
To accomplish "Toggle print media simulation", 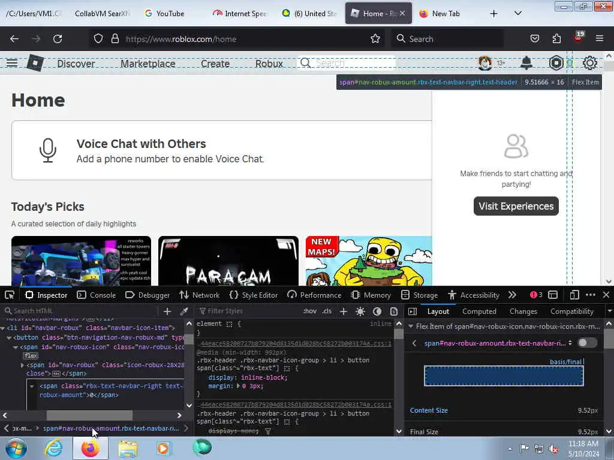I will (x=394, y=311).
